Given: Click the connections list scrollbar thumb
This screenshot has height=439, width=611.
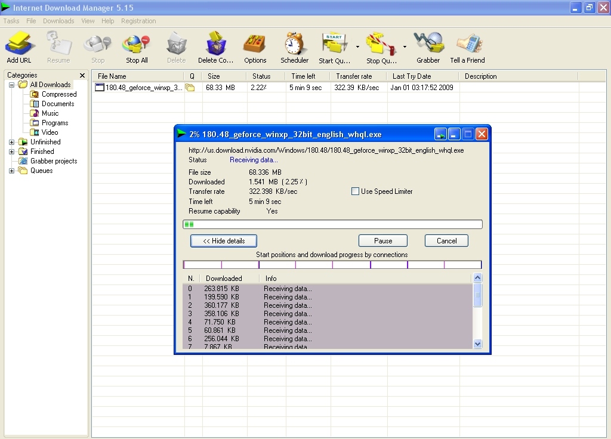Looking at the screenshot, I should click(x=477, y=295).
